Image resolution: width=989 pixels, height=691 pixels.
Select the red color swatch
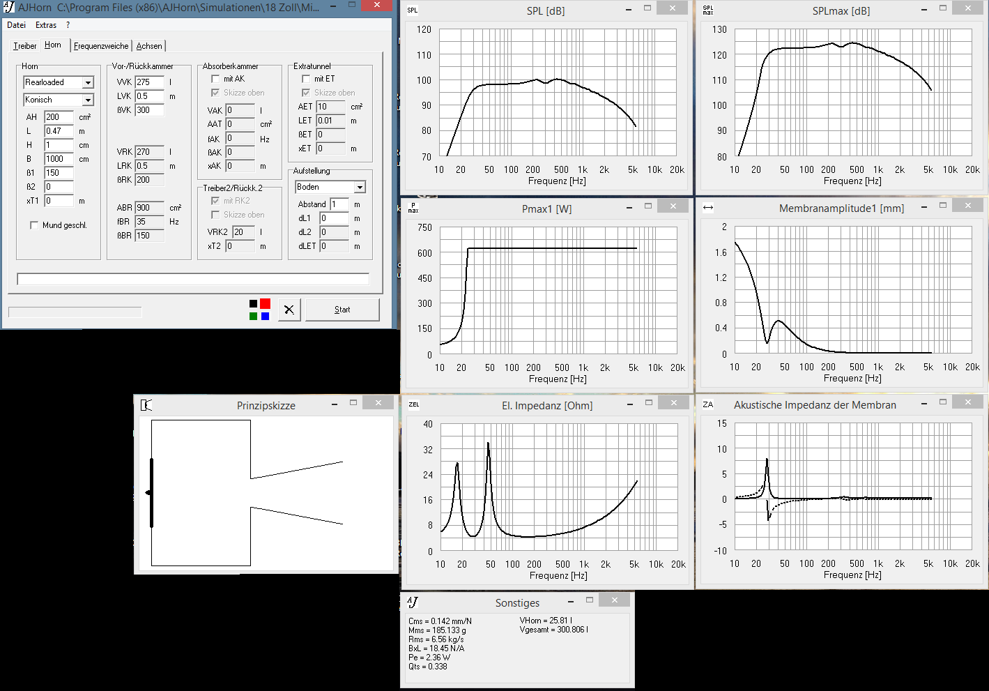(x=265, y=303)
